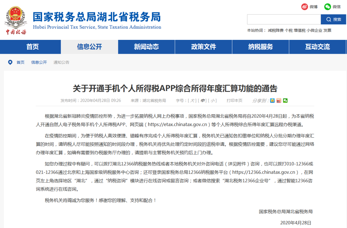Image resolution: width=347 pixels, height=228 pixels.
Task: Click the URL https://etax.chinatax.gov.cn in article
Action: [x=177, y=124]
